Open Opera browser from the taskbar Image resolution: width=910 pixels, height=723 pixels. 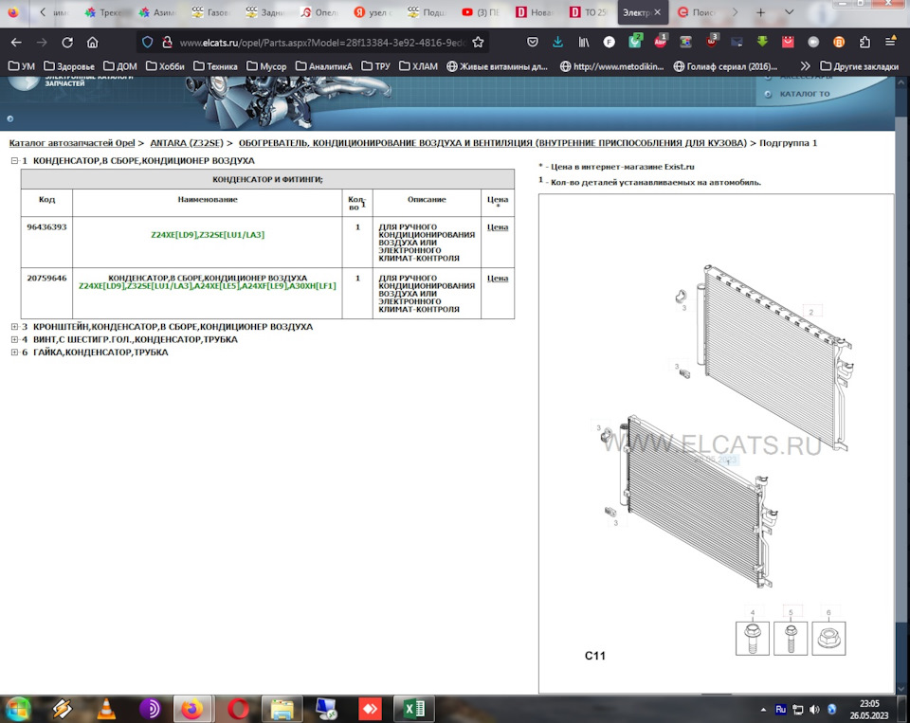(238, 708)
